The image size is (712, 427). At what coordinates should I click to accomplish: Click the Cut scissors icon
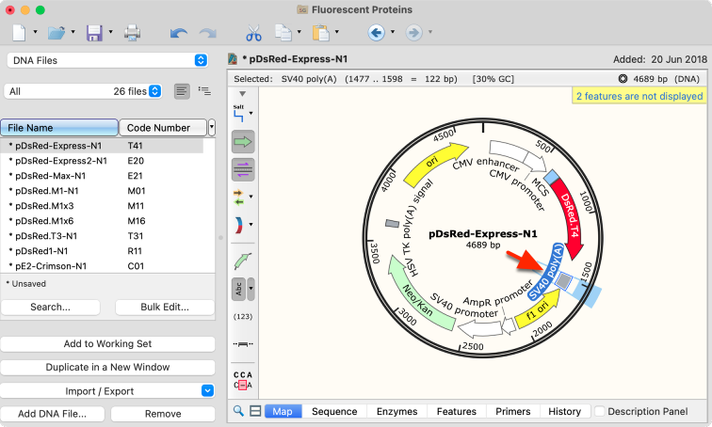(253, 33)
